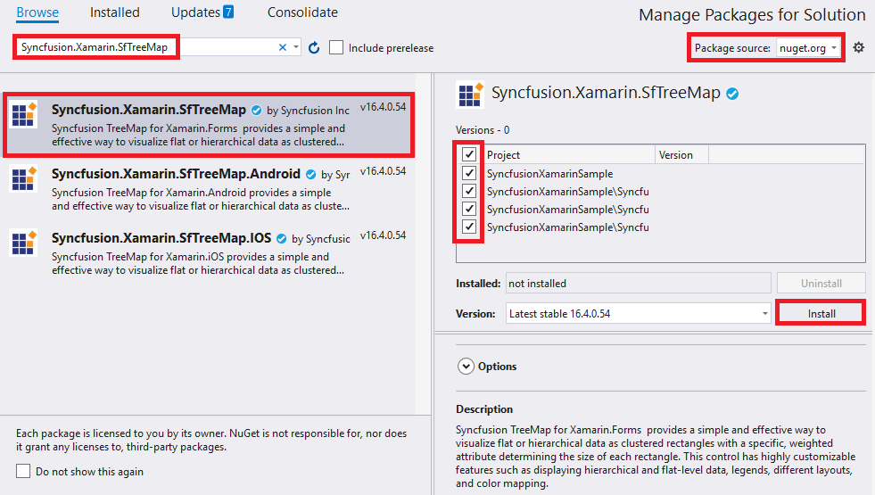Clear the search text with X icon
The width and height of the screenshot is (875, 495).
[284, 47]
